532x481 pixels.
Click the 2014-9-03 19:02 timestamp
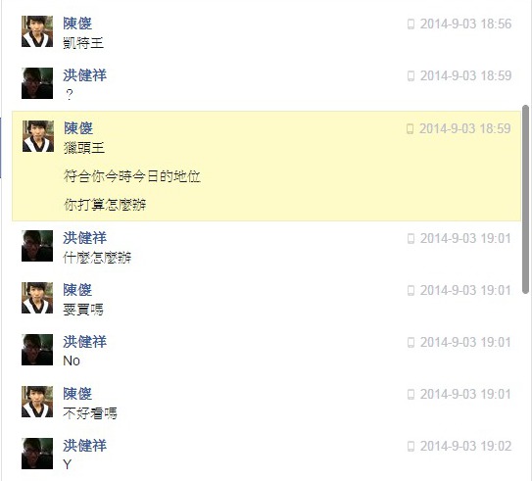click(465, 446)
